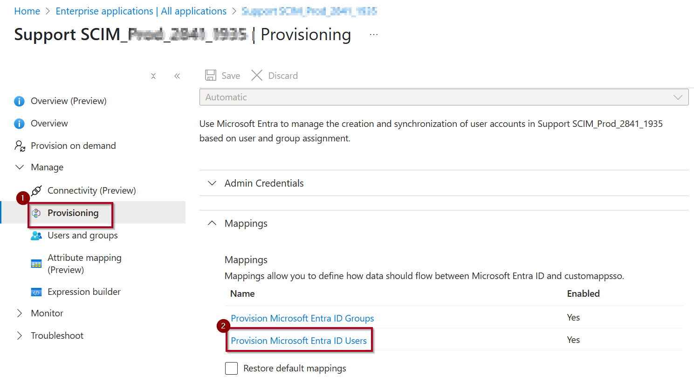Click the Monitor label
The height and width of the screenshot is (384, 694).
click(47, 314)
